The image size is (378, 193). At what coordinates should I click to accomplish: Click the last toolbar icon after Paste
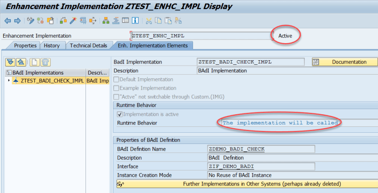(178, 21)
